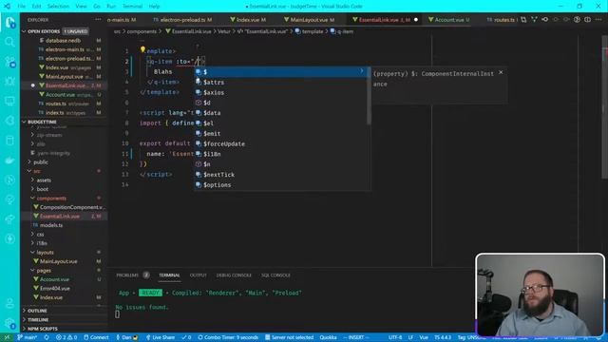Open the File menu
Image resolution: width=608 pixels, height=342 pixels.
tap(21, 7)
